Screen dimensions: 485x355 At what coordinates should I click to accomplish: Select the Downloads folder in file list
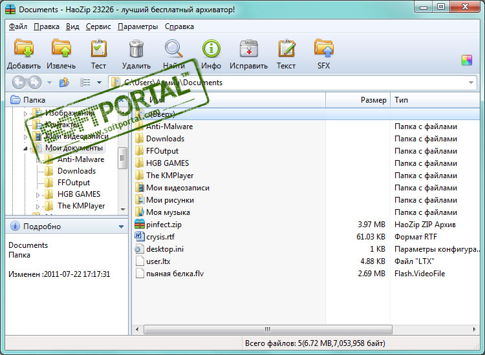point(165,139)
